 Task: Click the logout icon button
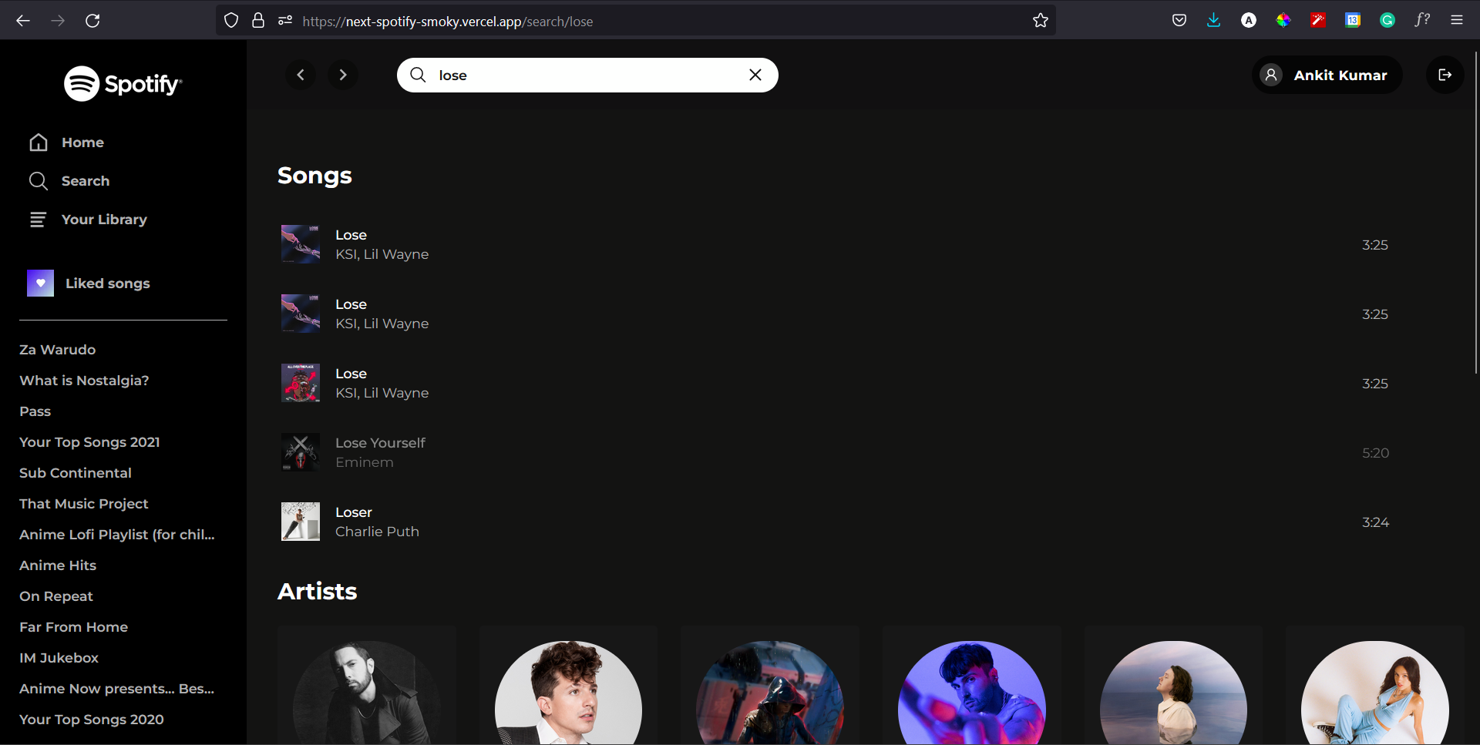tap(1445, 75)
